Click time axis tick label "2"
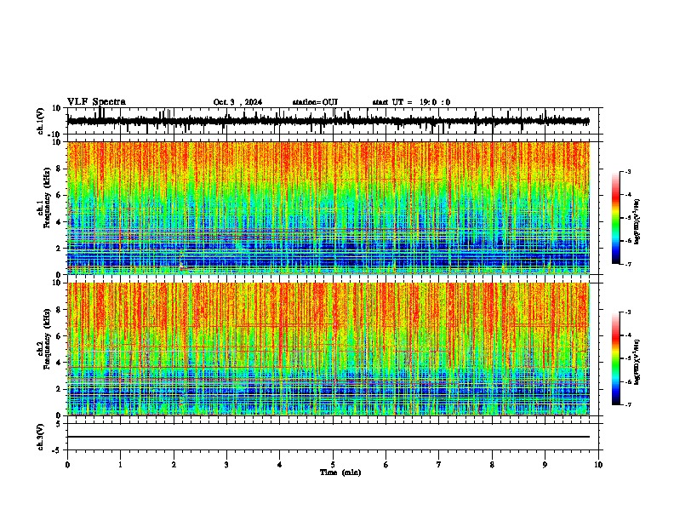The width and height of the screenshot is (674, 521). coord(174,465)
